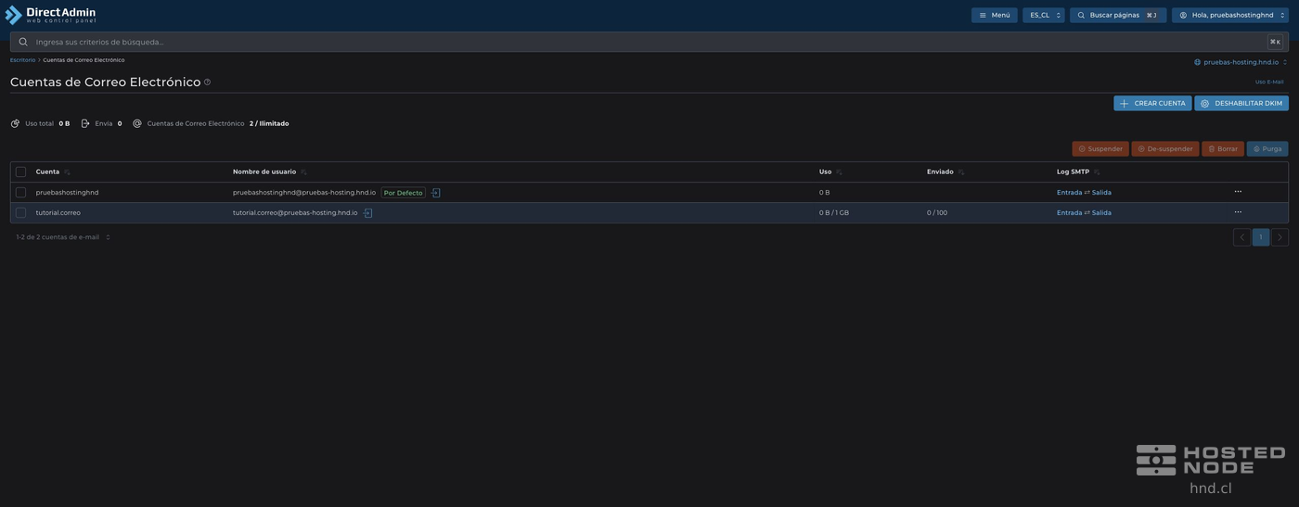Check the tutorial.correo row checkbox
The width and height of the screenshot is (1299, 507).
click(x=20, y=212)
